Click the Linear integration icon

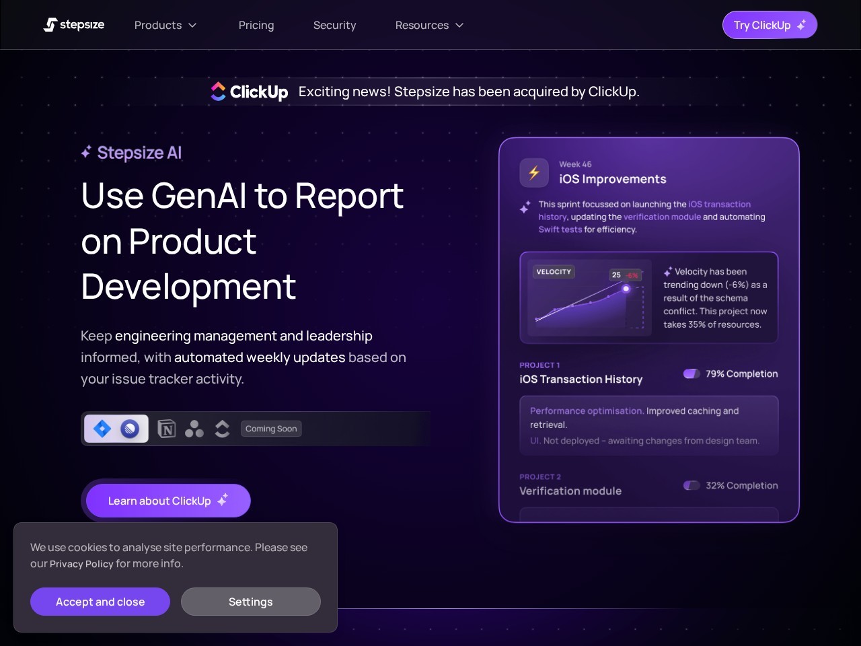pyautogui.click(x=130, y=429)
